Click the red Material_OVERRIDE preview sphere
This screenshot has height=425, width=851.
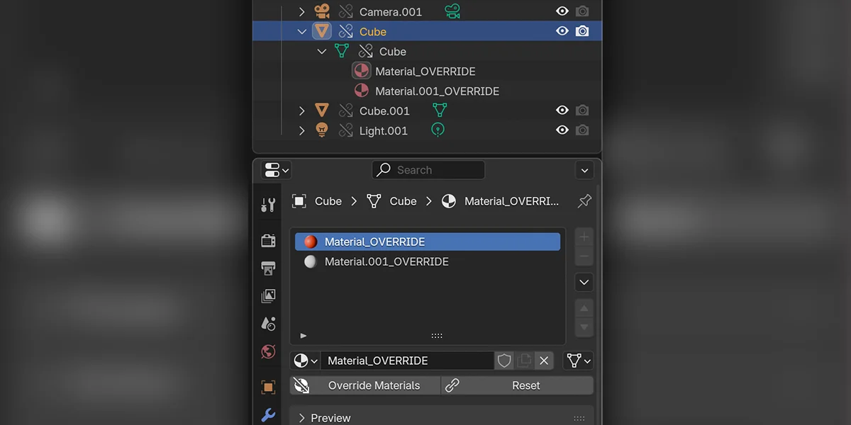click(310, 241)
